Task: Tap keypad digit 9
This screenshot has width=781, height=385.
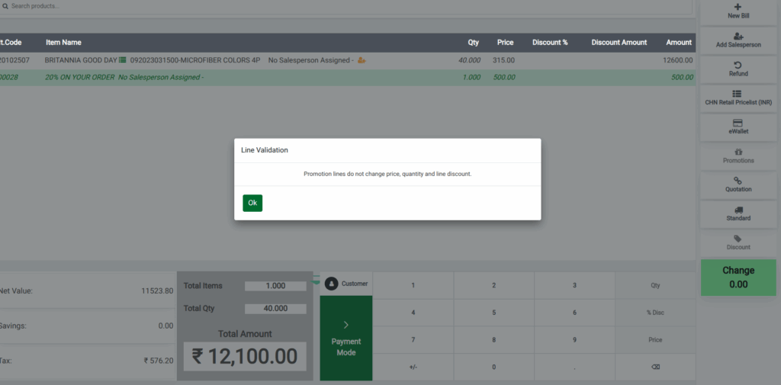Action: [574, 340]
